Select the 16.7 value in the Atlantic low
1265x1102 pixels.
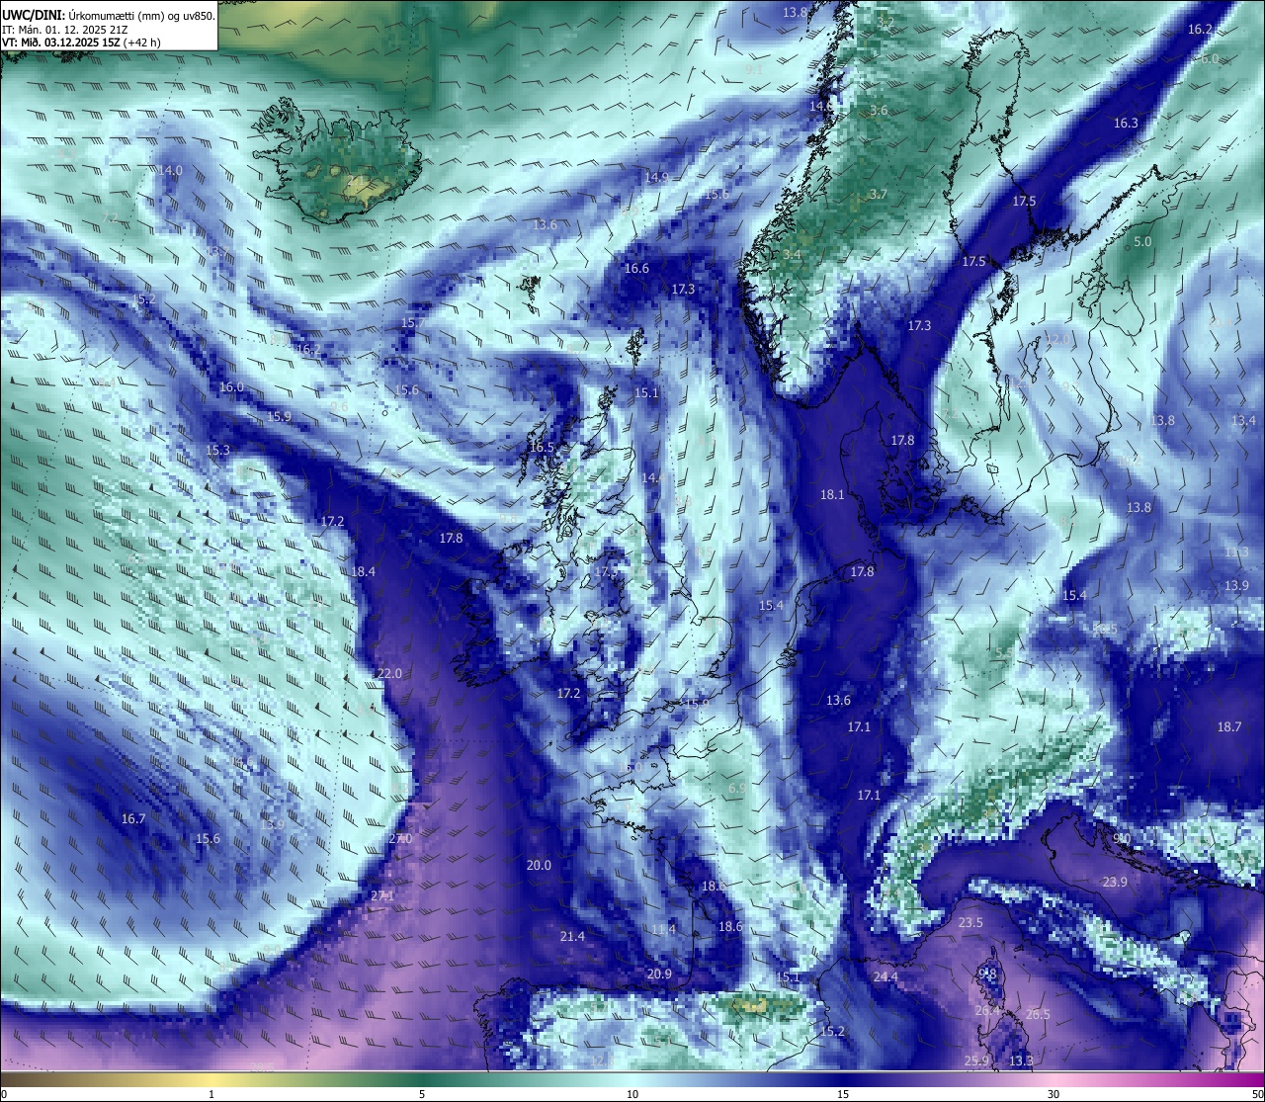(133, 818)
